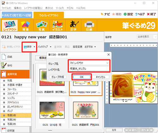This screenshot has width=158, height=133.
Task: Click the 前へ previous page button
Action: pyautogui.click(x=133, y=130)
